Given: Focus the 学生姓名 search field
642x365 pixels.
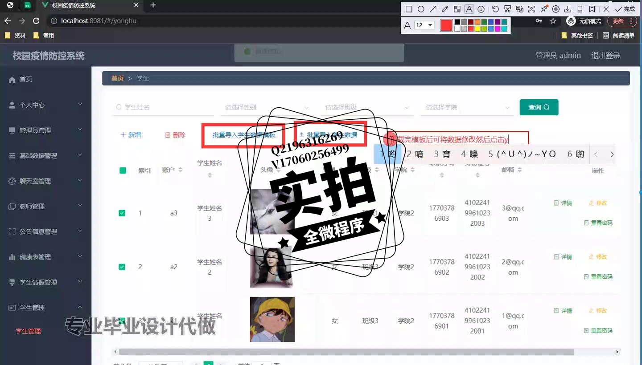Looking at the screenshot, I should [163, 107].
